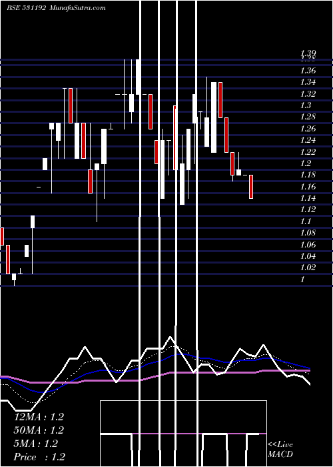
Task: Select the 1.14 price axis label
Action: 308,198
